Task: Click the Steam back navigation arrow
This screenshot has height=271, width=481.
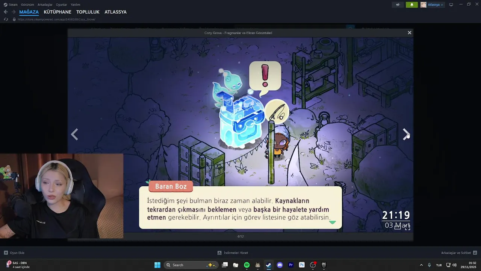Action: pyautogui.click(x=6, y=12)
